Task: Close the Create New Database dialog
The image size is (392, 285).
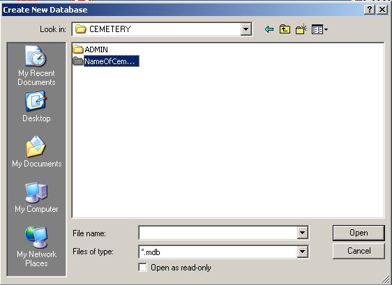Action: pyautogui.click(x=382, y=10)
